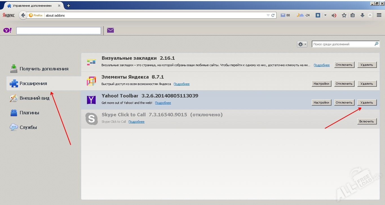Bookmark the page with the star icon

(x=344, y=15)
